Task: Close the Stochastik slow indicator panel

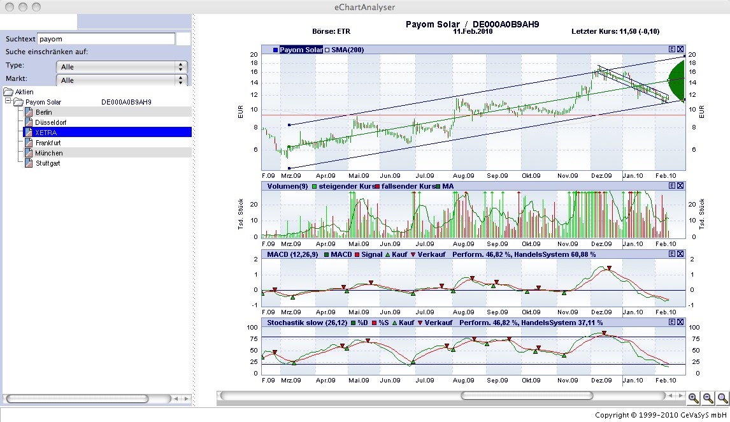Action: pyautogui.click(x=680, y=323)
